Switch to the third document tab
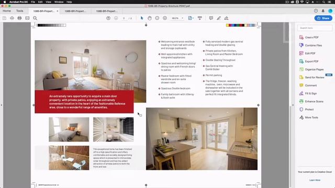This screenshot has height=188, width=335. pyautogui.click(x=106, y=11)
